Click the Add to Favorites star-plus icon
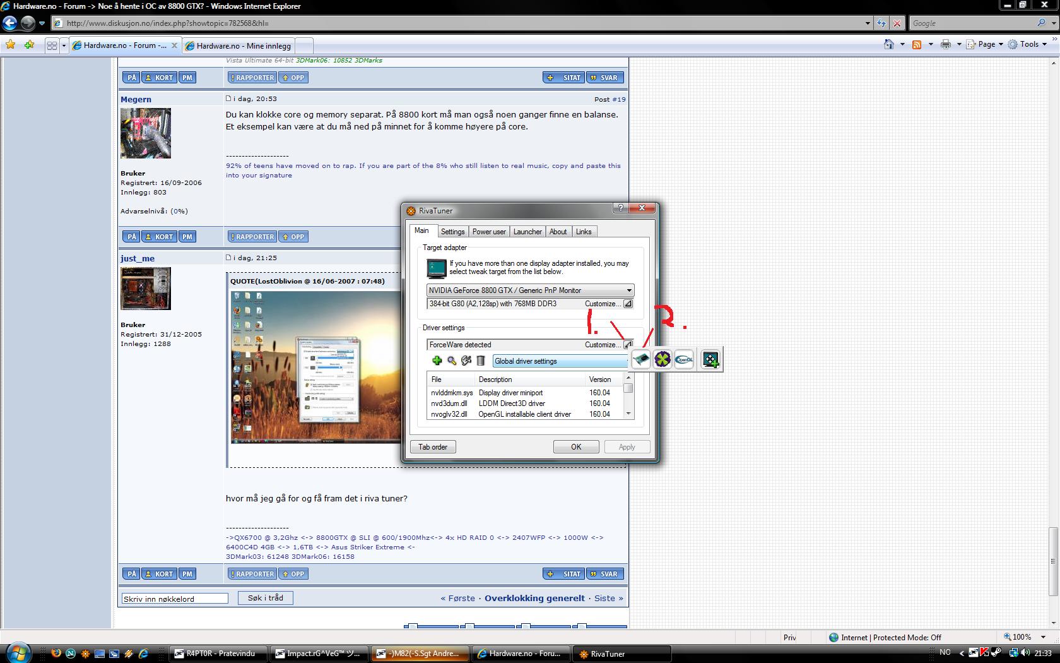Image resolution: width=1060 pixels, height=663 pixels. point(29,45)
